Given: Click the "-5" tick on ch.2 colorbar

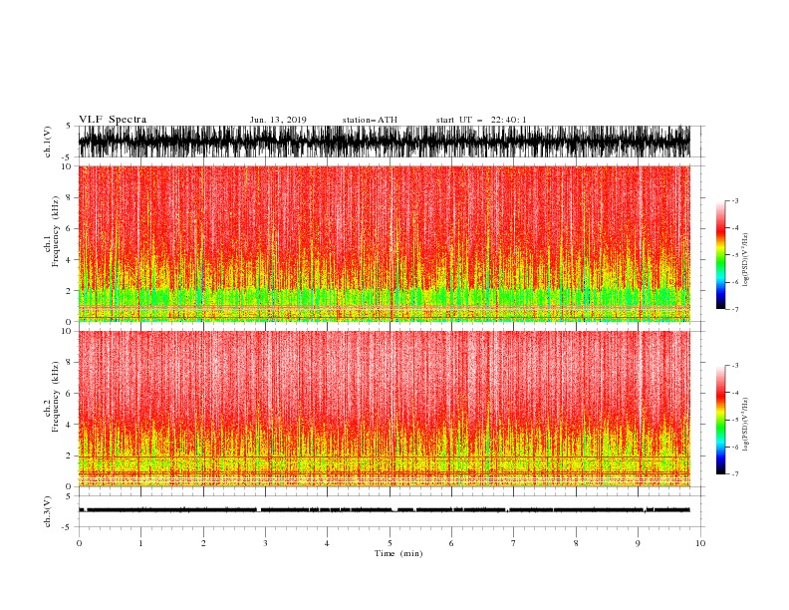Looking at the screenshot, I should (734, 420).
